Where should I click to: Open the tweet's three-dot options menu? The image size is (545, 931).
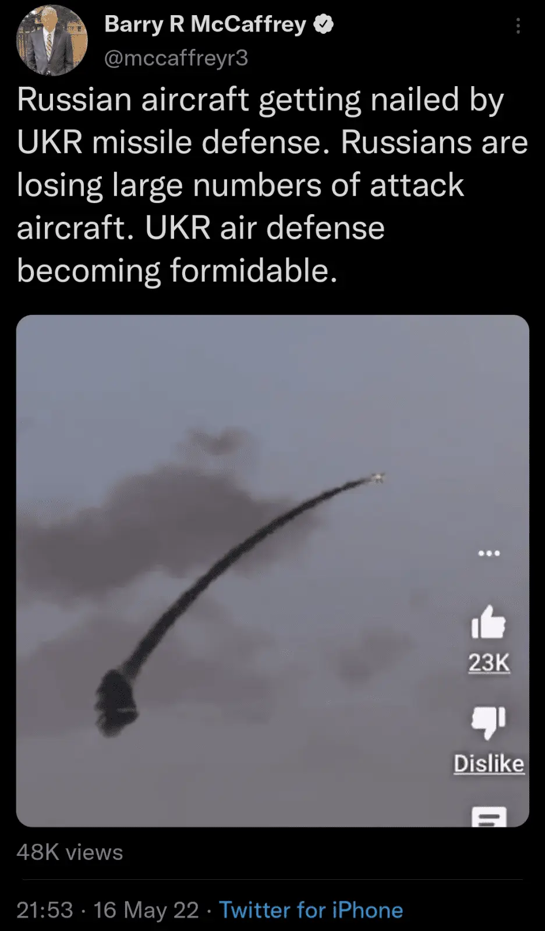point(518,26)
